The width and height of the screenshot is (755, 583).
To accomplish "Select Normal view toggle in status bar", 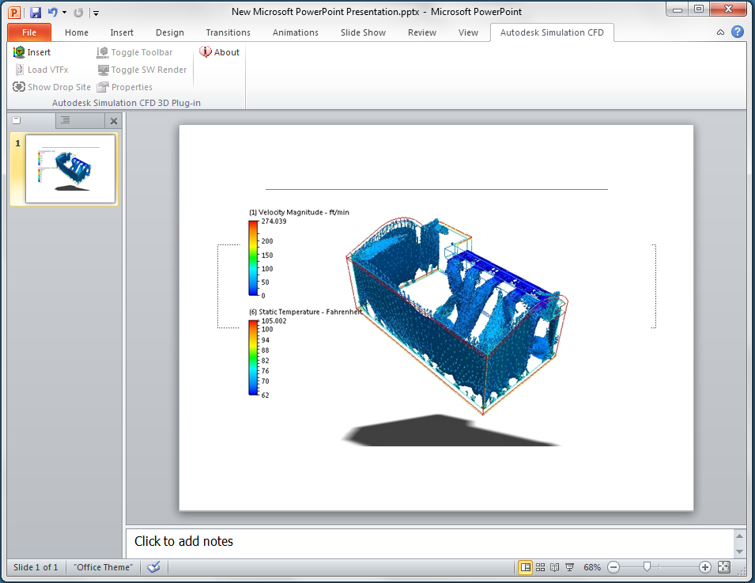I will pyautogui.click(x=525, y=567).
